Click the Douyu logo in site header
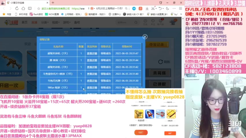This screenshot has width=246, height=138. click(11, 22)
